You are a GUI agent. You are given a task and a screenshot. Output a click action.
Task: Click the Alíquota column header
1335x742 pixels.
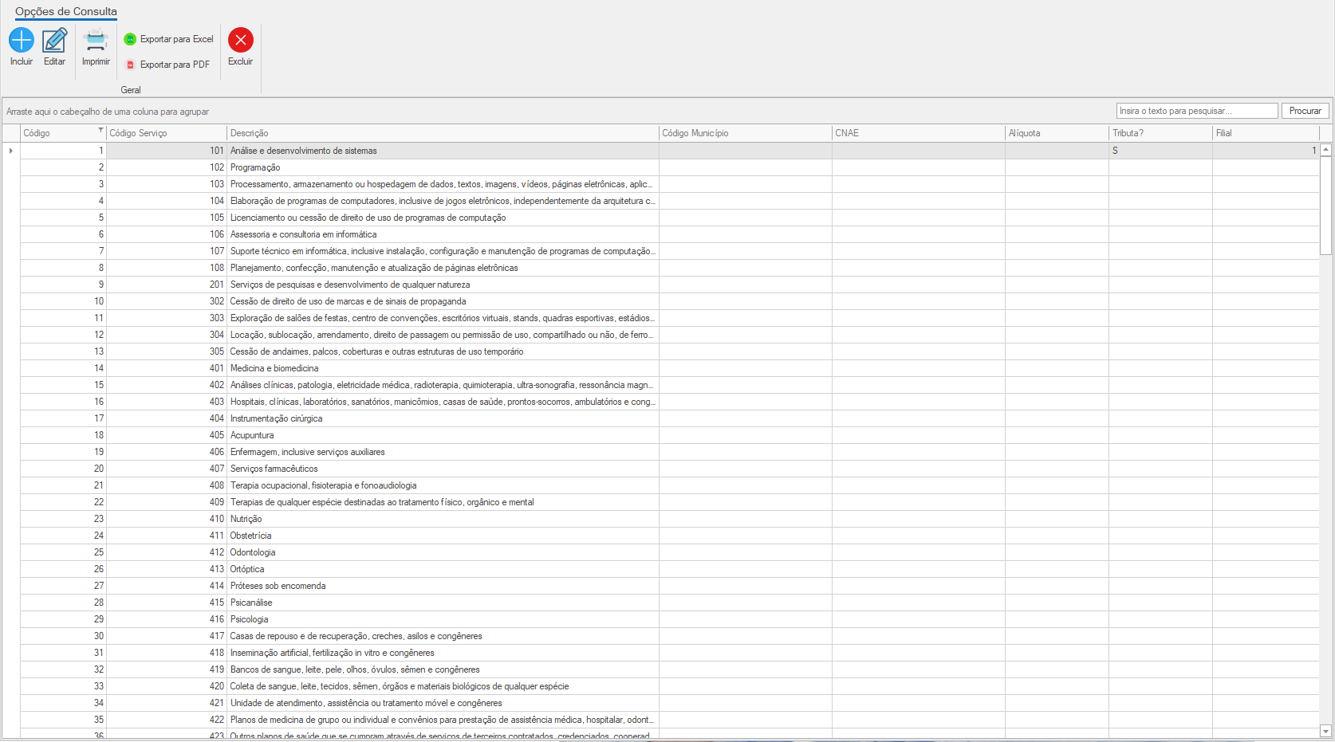pos(1056,133)
